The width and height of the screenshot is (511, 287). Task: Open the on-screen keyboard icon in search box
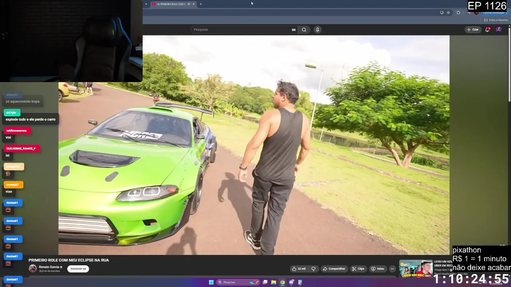tap(294, 29)
